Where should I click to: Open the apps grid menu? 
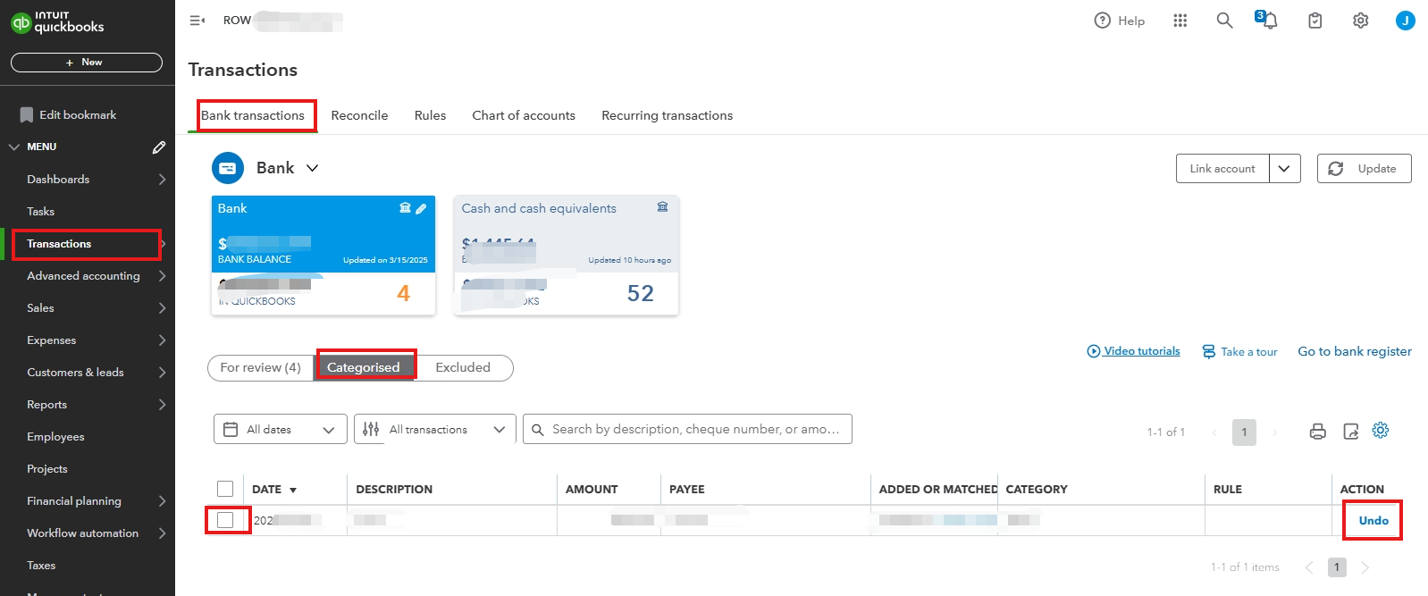click(1180, 21)
